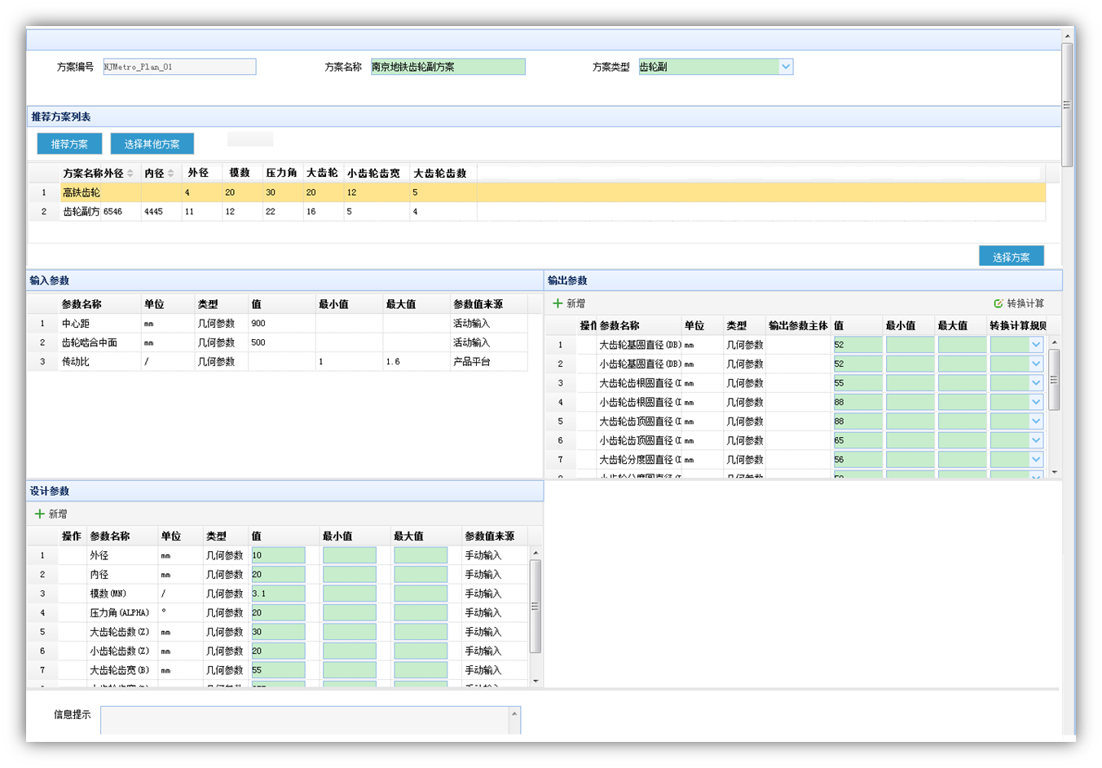Click value field of 模数(MN) row
Viewport: 1102px width, 768px height.
[x=278, y=594]
